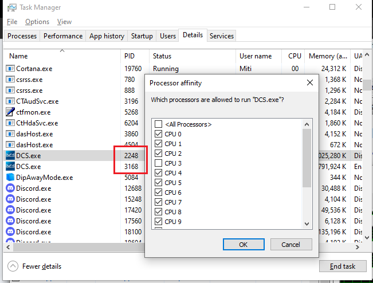The image size is (373, 283).
Task: Click Cancel in Processor affinity dialog
Action: coord(291,245)
